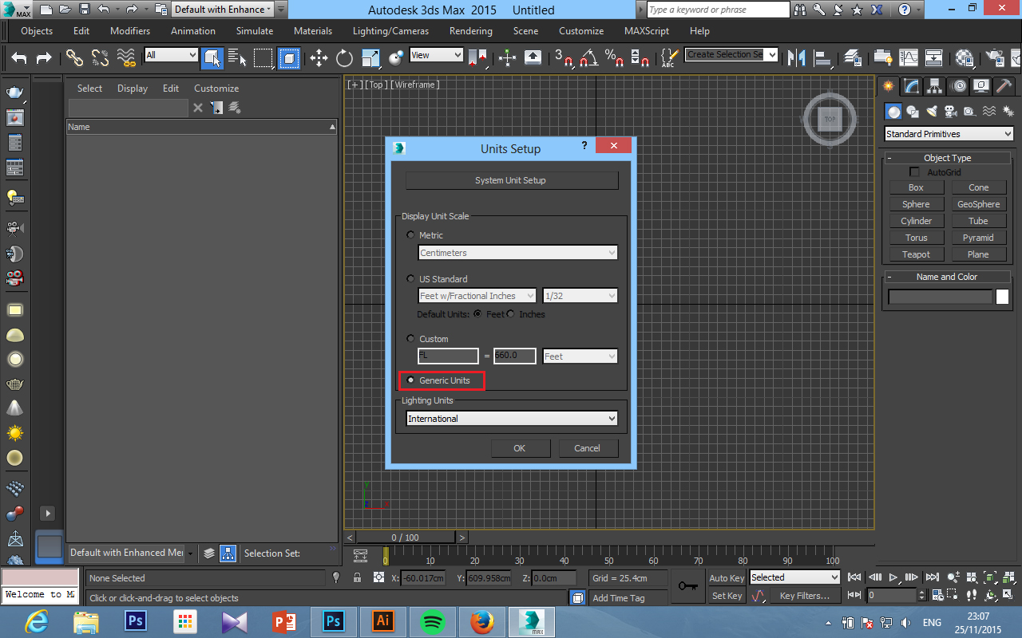Open the Material Editor
Image resolution: width=1022 pixels, height=638 pixels.
coord(962,60)
